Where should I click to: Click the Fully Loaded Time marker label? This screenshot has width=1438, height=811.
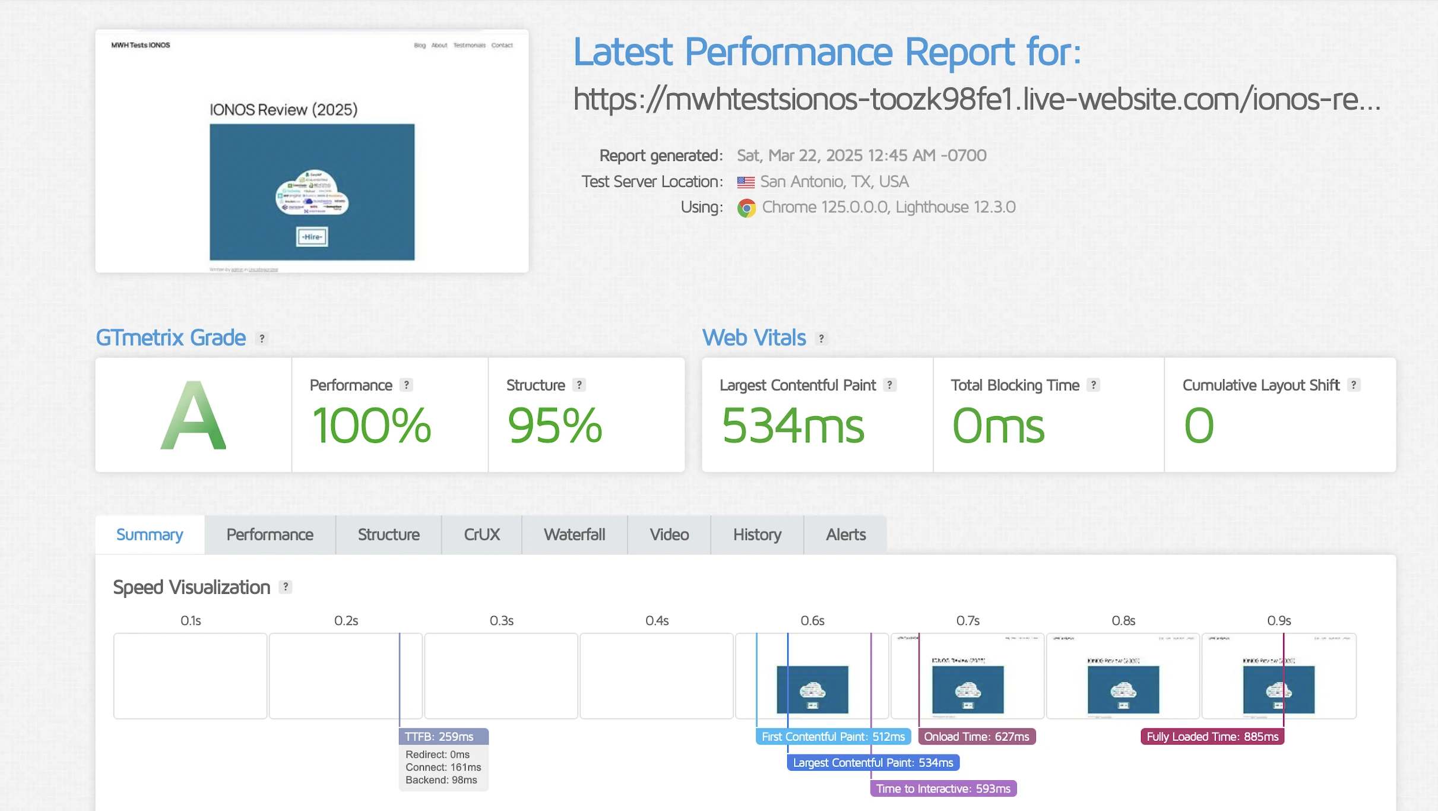click(1212, 736)
